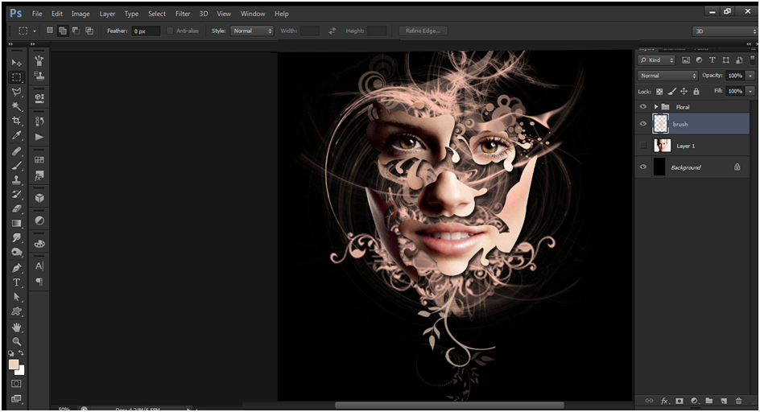Toggle lock position

(684, 91)
